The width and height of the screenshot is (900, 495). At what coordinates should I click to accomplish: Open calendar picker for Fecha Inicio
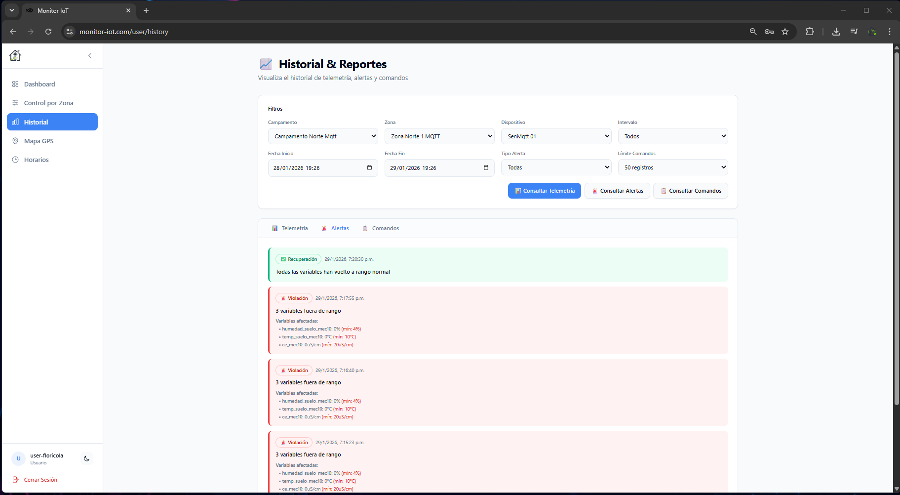click(369, 168)
